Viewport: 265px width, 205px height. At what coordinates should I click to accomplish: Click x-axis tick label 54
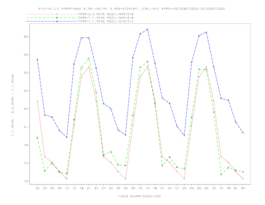pyautogui.click(x=170, y=188)
